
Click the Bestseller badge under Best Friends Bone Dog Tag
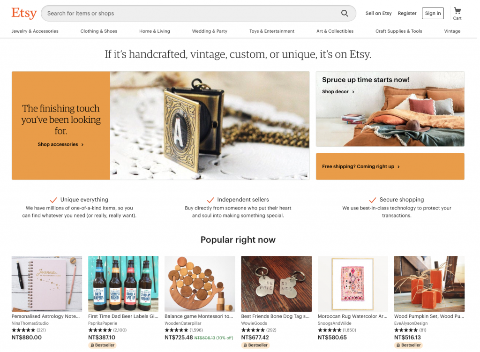(x=255, y=345)
